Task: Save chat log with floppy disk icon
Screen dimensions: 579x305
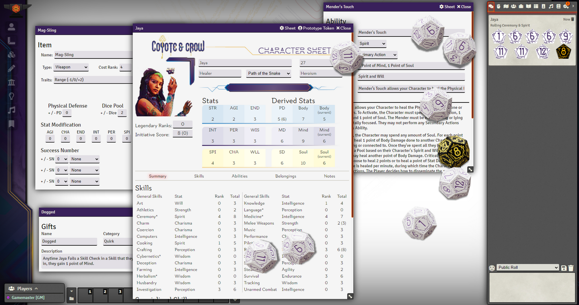Action: coord(564,268)
